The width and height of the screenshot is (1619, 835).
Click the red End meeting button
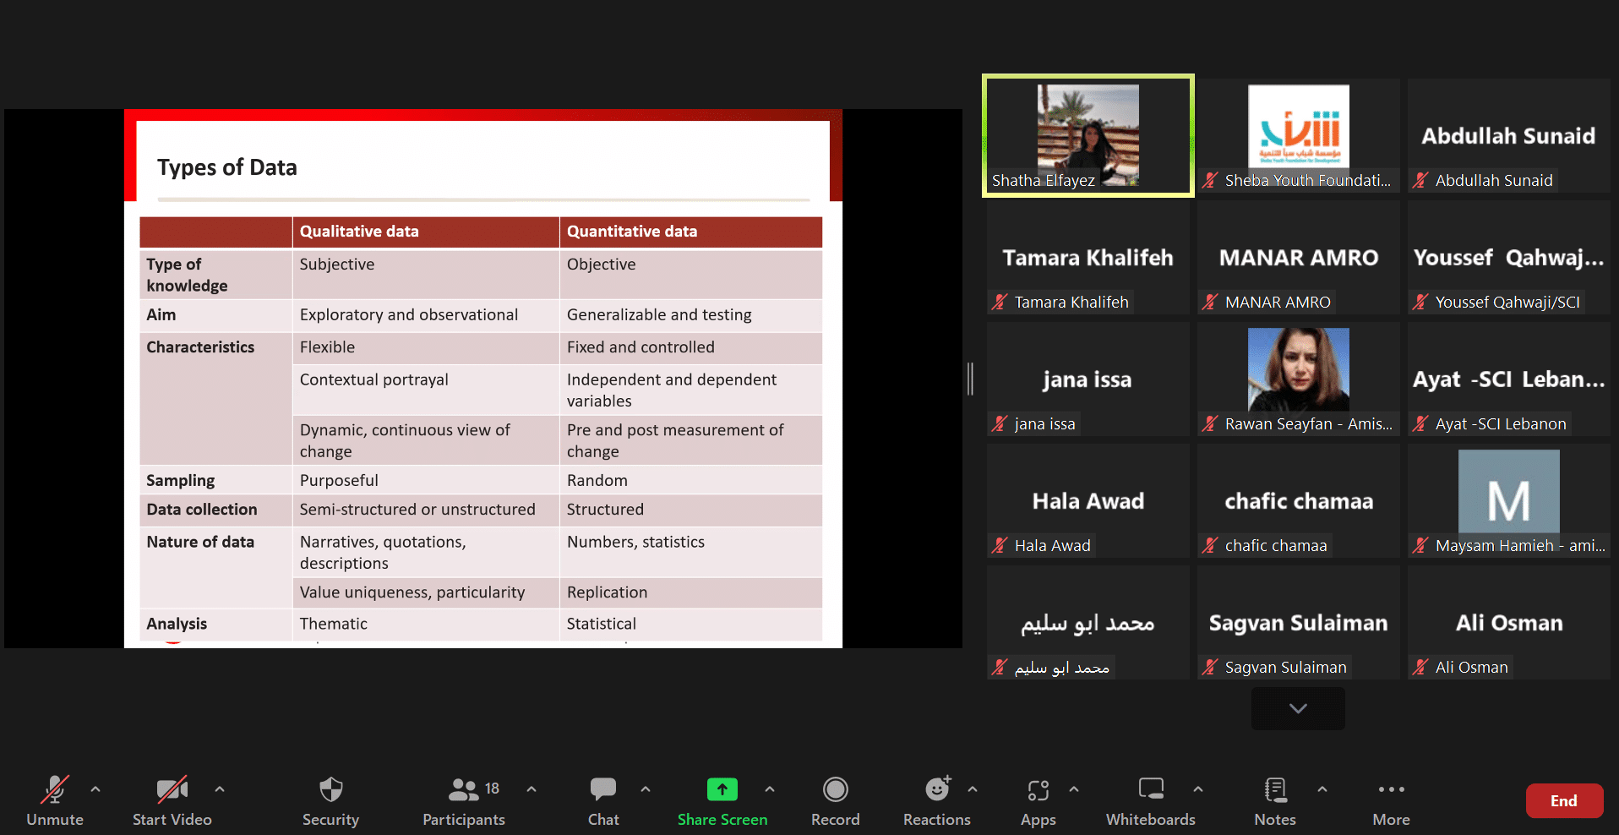click(x=1564, y=800)
